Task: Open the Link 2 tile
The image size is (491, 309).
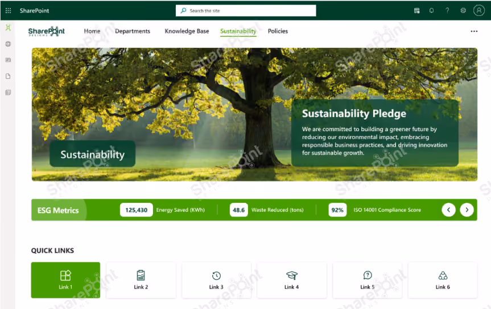Action: (x=141, y=280)
